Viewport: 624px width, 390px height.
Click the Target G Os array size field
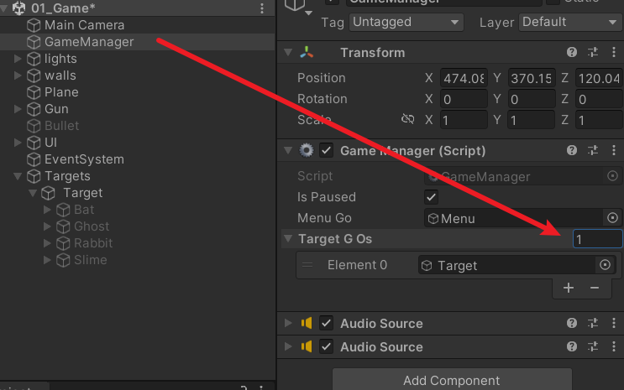(596, 239)
